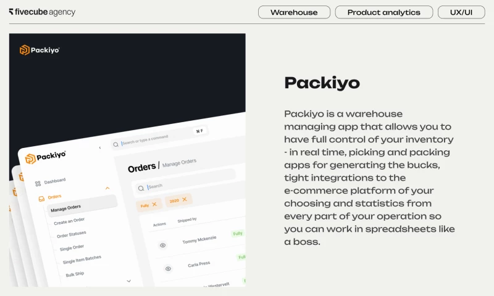Select Create an Order in the sidebar
Image resolution: width=494 pixels, height=296 pixels.
point(69,221)
